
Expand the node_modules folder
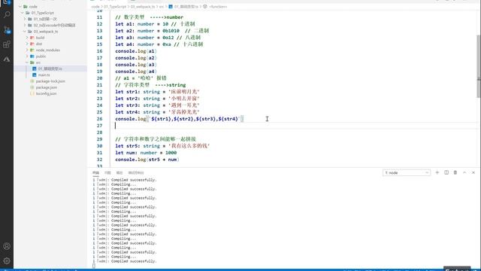click(27, 50)
